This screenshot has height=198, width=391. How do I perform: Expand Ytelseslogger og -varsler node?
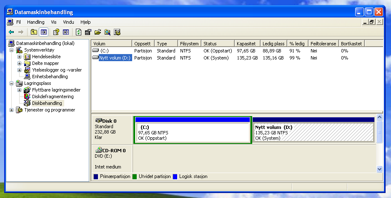coord(19,70)
